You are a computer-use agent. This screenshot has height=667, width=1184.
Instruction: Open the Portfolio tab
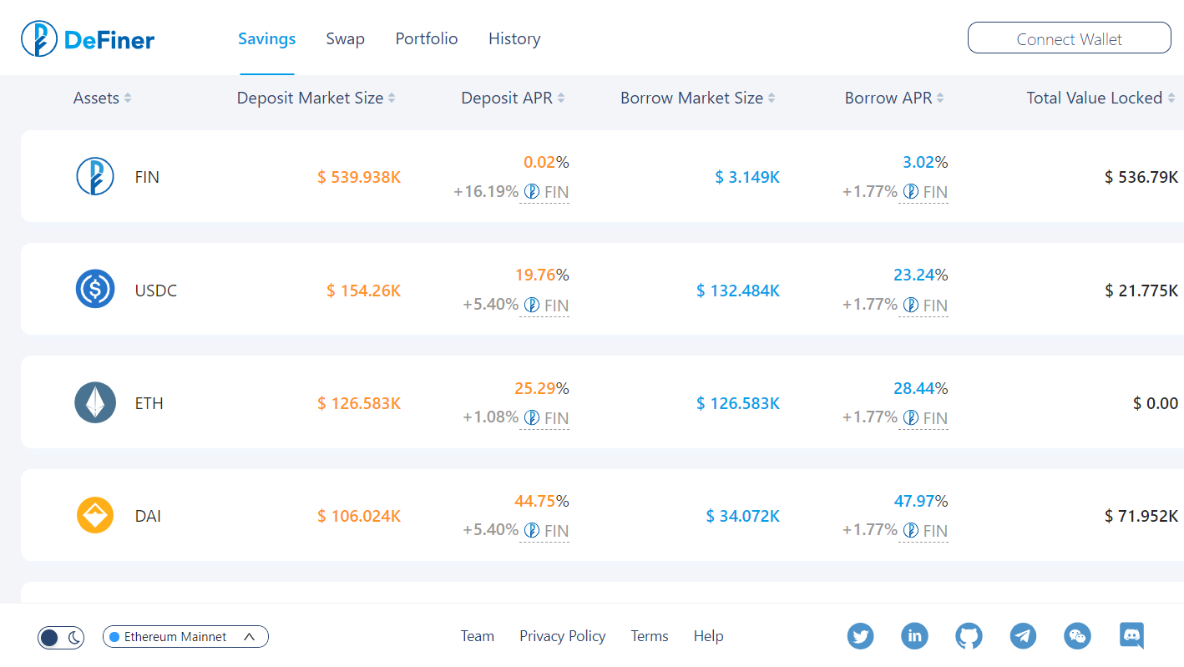click(427, 38)
